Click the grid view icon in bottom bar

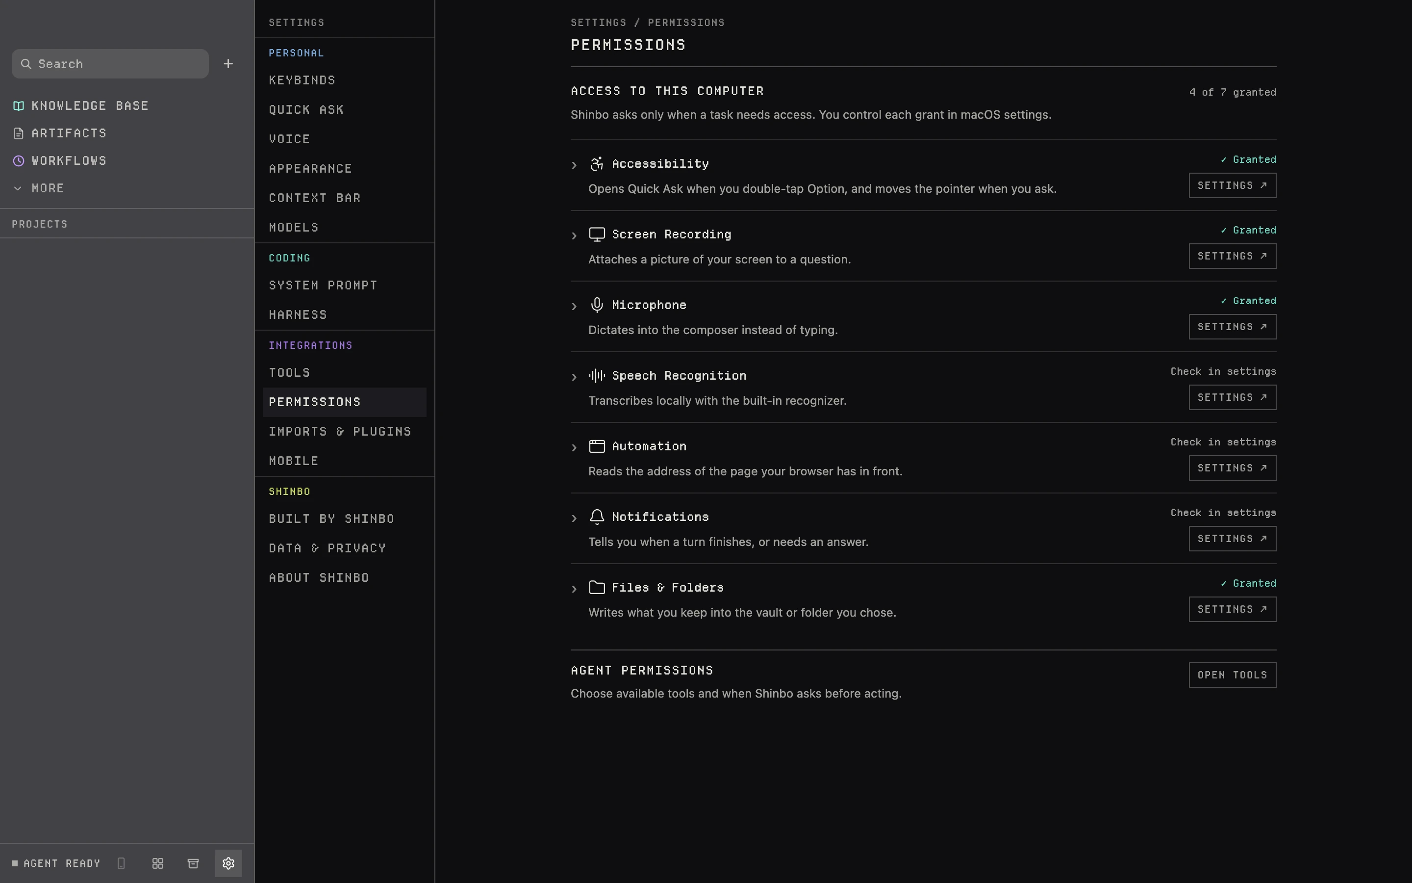(x=157, y=863)
